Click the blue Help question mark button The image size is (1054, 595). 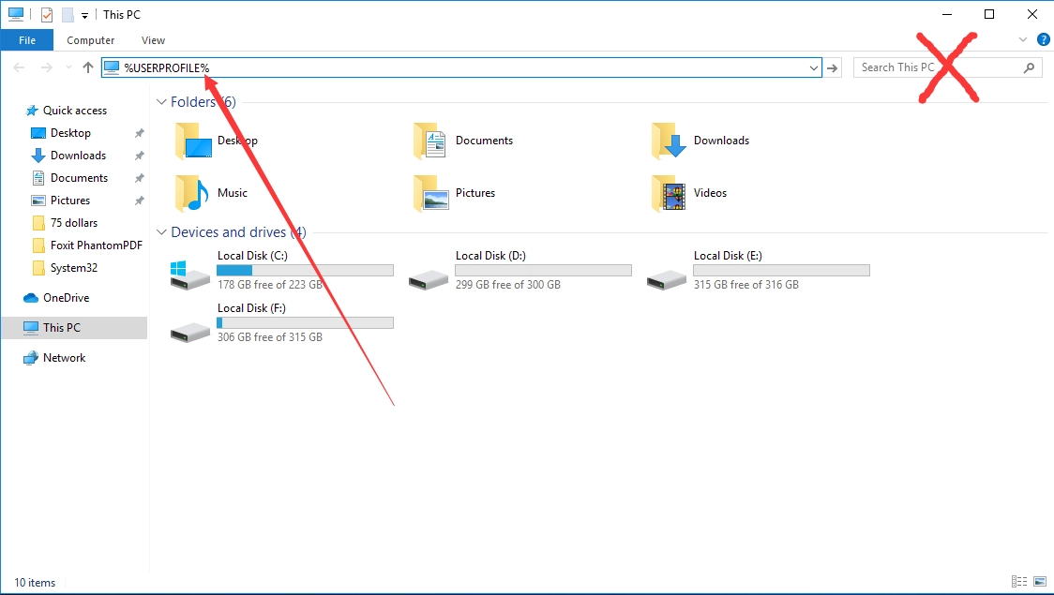1044,39
